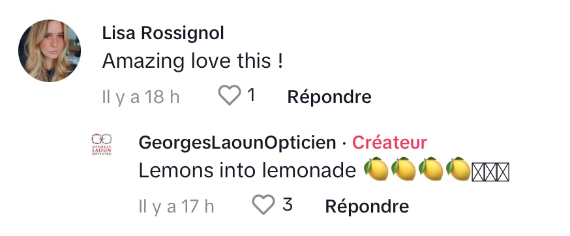Viewport: 570px width, 236px height.
Task: Click the last lemon emoji
Action: pos(458,169)
